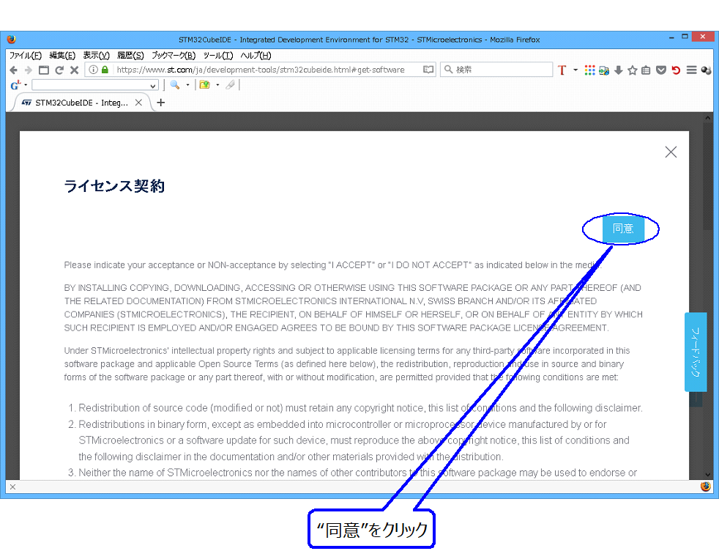This screenshot has width=719, height=551.
Task: Open the ツール menu
Action: tap(210, 55)
